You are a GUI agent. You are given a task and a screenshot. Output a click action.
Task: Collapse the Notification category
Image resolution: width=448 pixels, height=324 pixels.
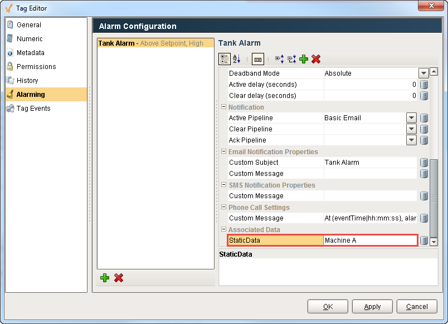click(223, 107)
